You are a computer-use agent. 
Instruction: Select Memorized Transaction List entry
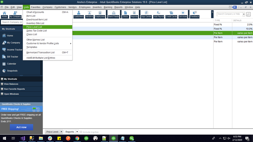47,53
